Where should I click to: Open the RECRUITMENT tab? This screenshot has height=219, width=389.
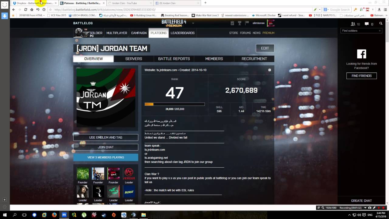click(x=254, y=59)
